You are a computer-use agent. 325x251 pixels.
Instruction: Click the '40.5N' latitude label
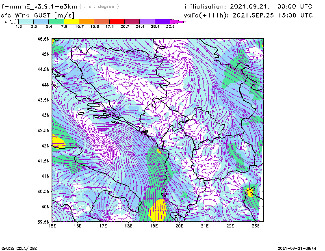(43, 191)
